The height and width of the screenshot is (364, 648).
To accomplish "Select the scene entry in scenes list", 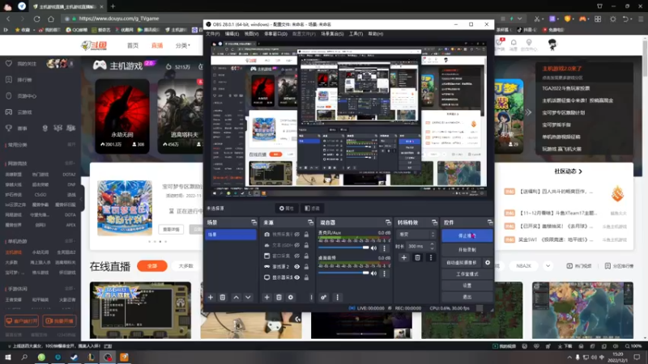I will point(231,235).
